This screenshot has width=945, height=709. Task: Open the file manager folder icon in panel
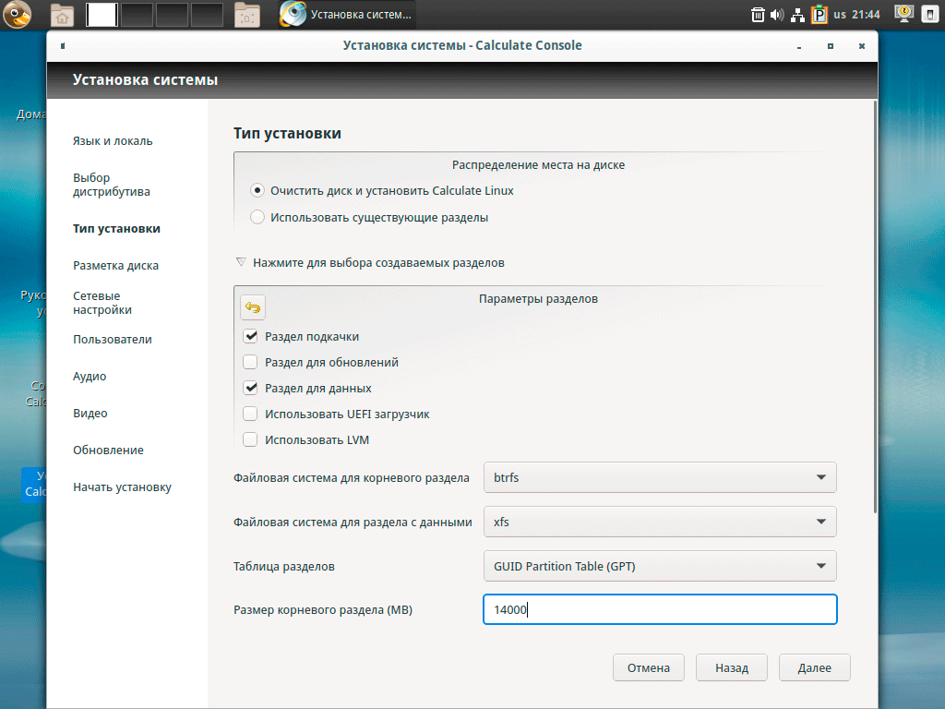coord(247,15)
